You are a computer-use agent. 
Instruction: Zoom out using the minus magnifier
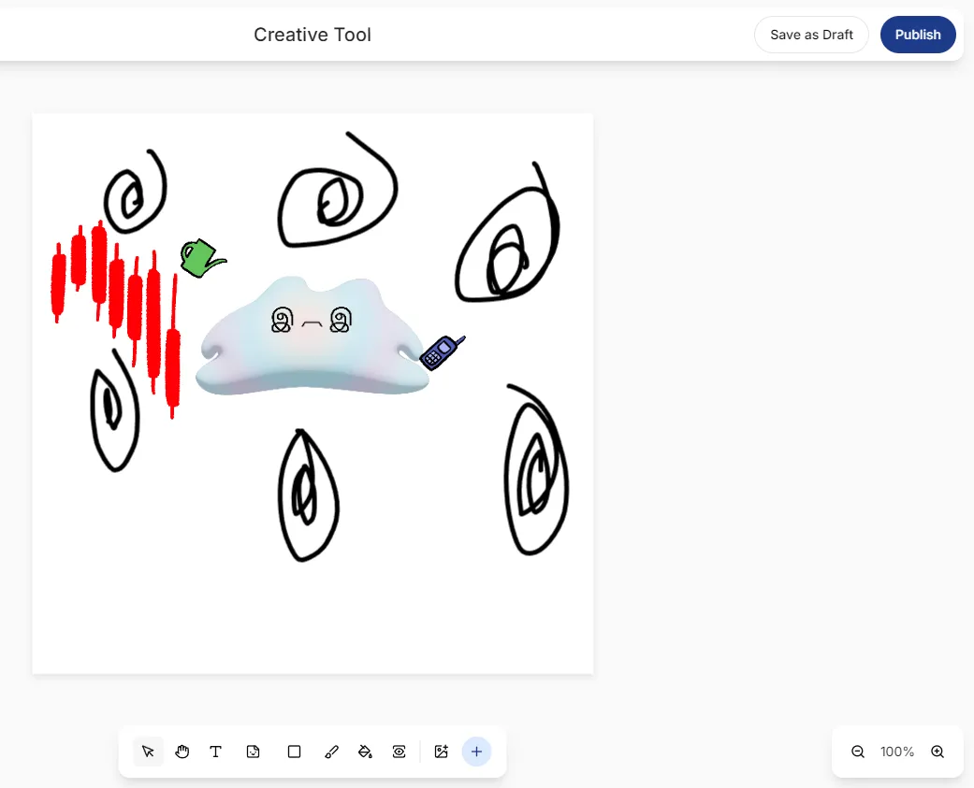point(857,752)
